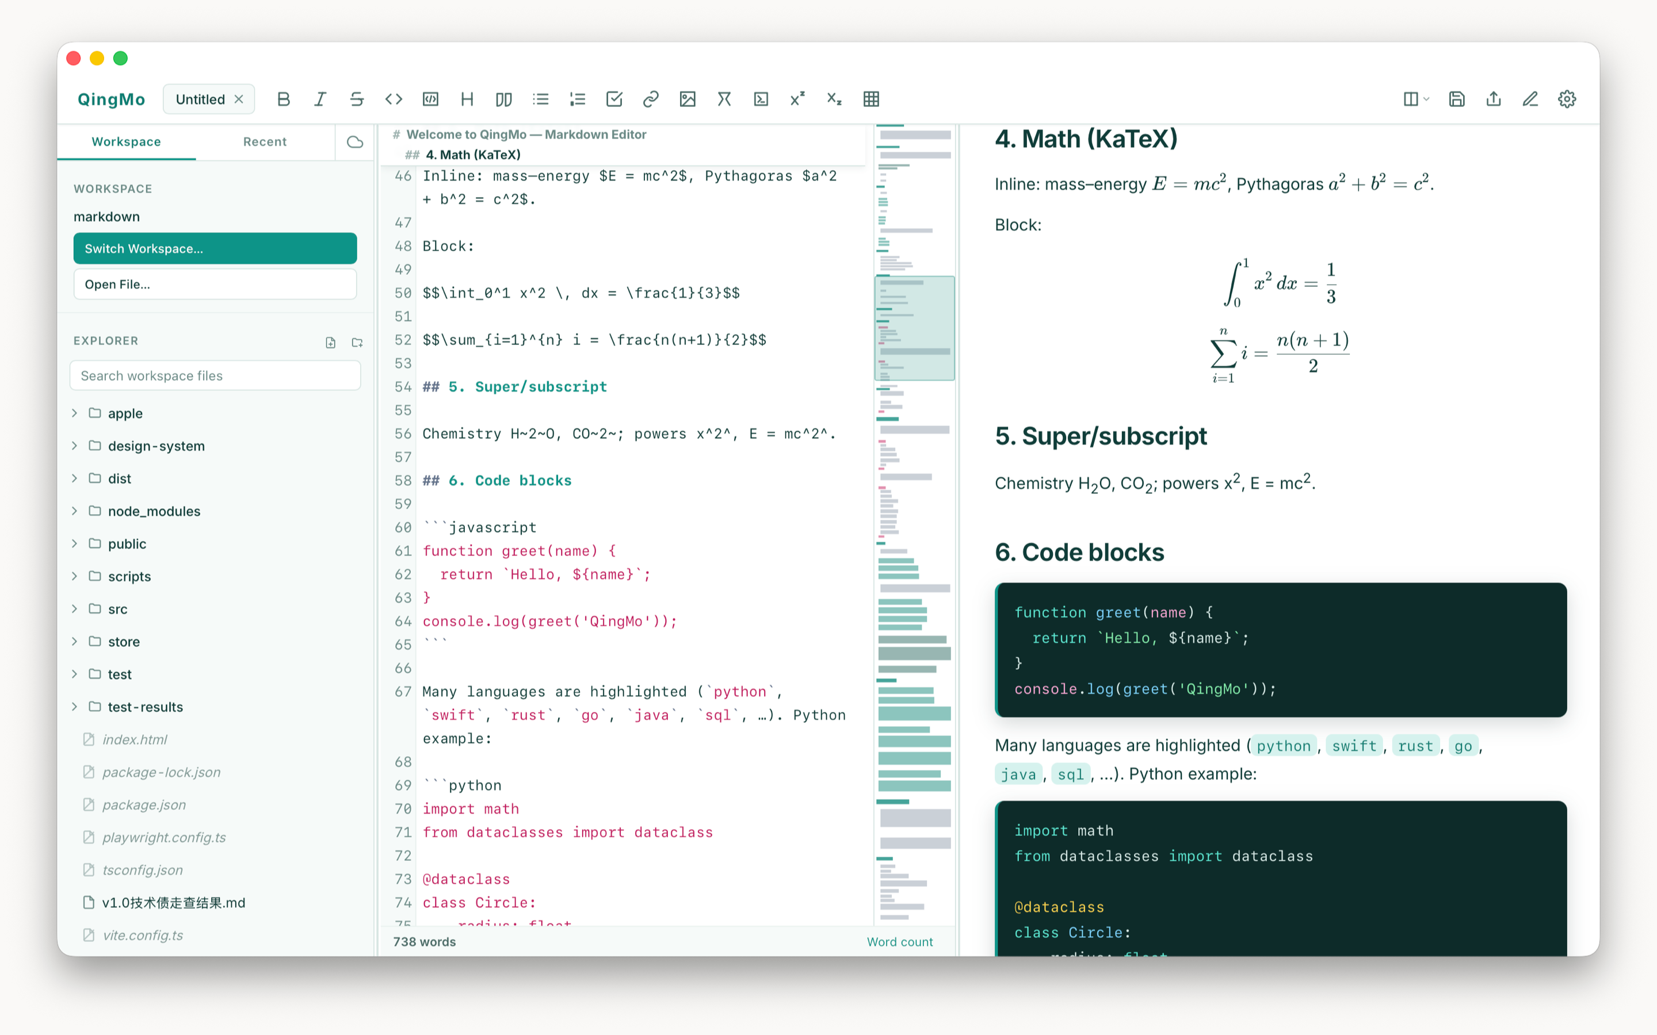Select the package.json file

tap(215, 805)
